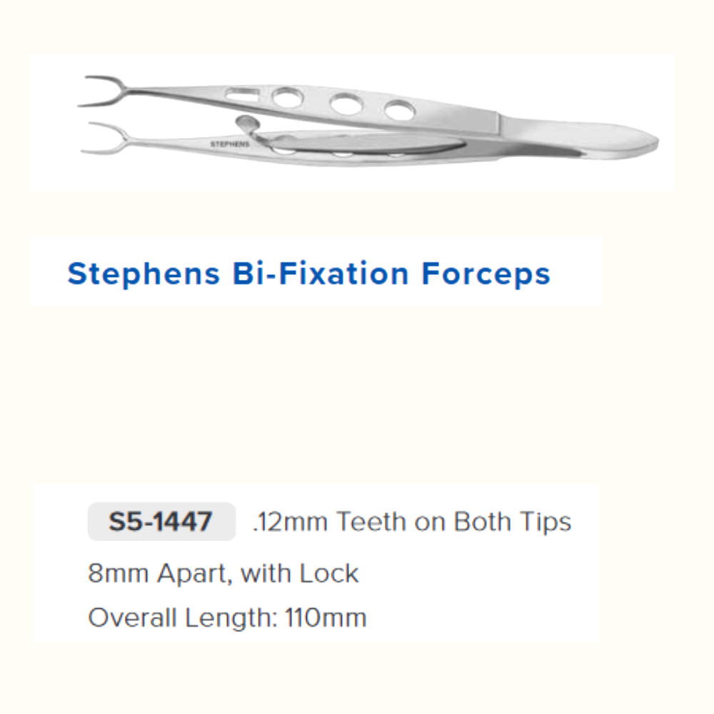Click the word 'Stephens' in the blue title
This screenshot has height=714, width=714.
point(144,273)
